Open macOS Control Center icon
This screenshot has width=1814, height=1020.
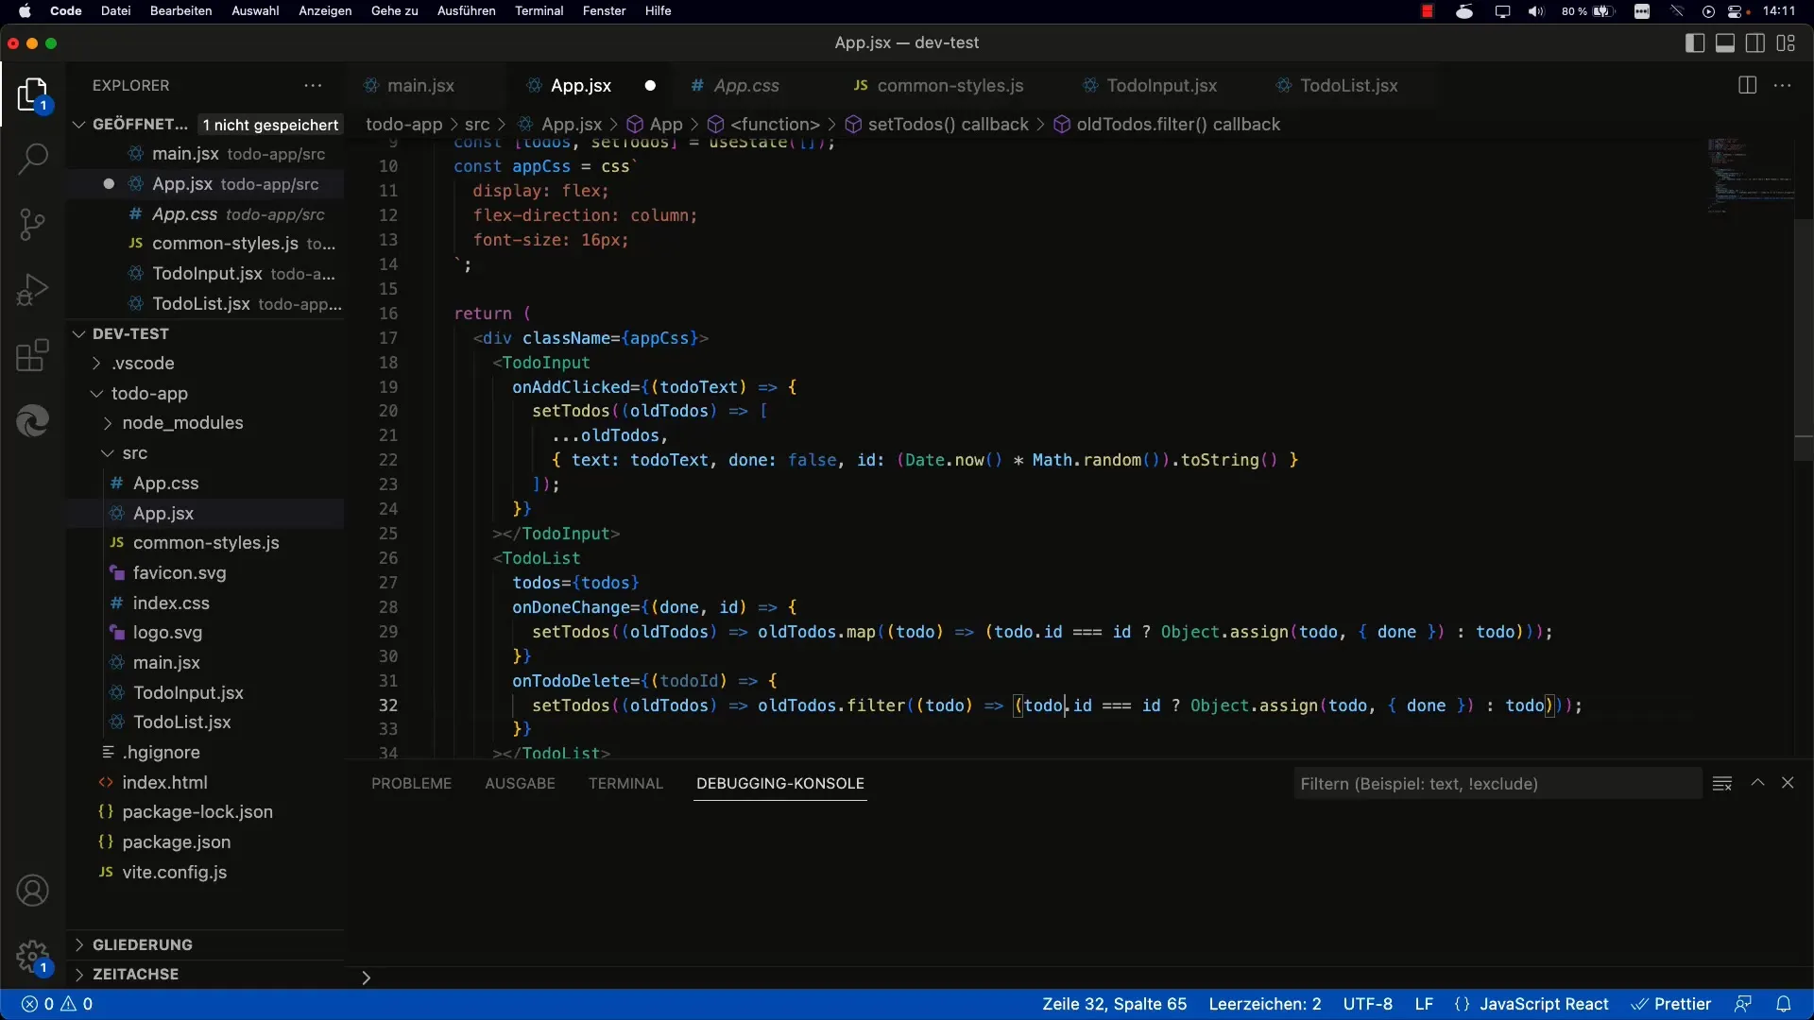point(1737,11)
